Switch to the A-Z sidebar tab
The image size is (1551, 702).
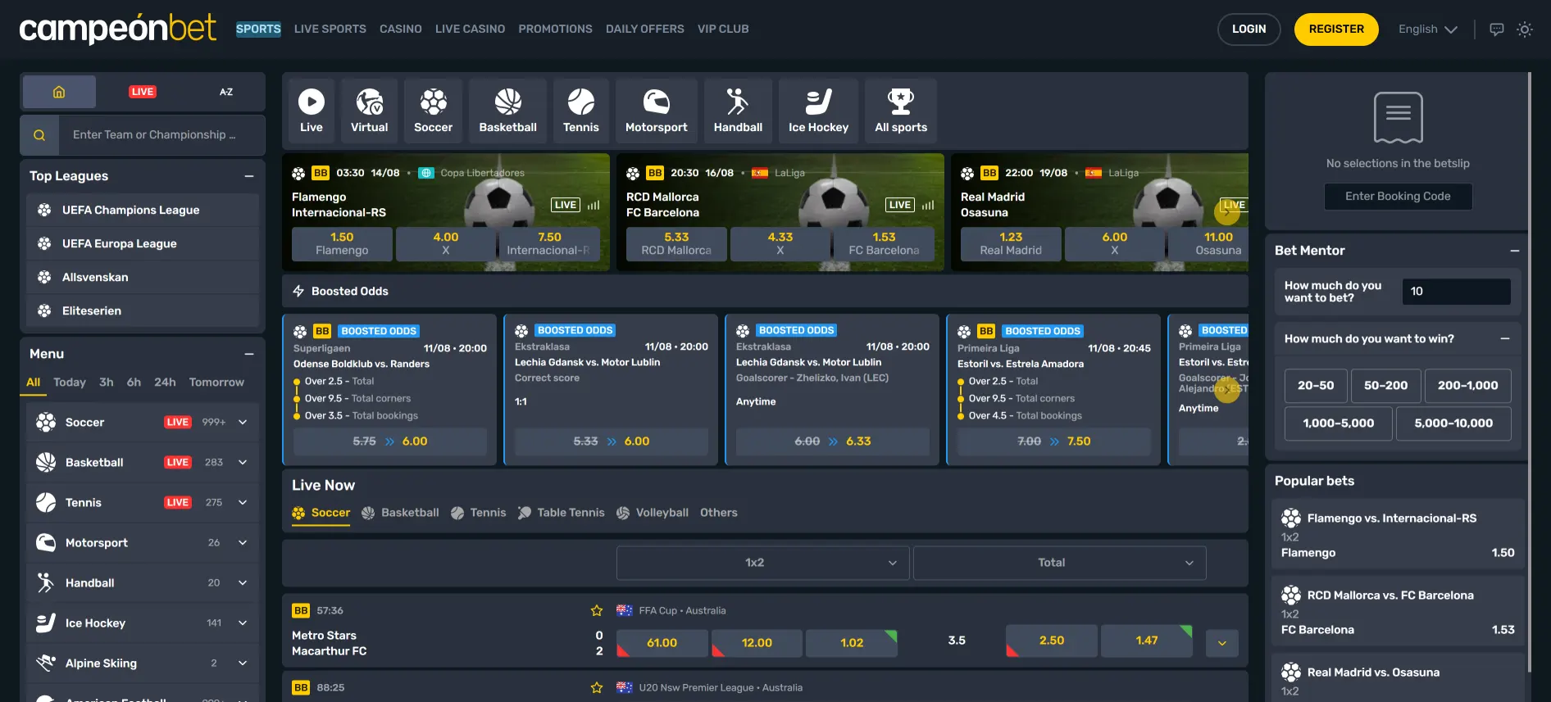pos(226,92)
